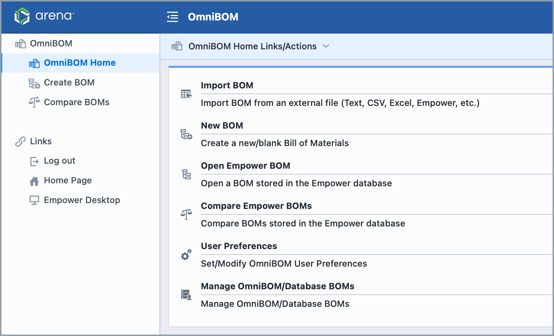The width and height of the screenshot is (554, 336).
Task: Select Create BOM in the sidebar
Action: point(69,83)
